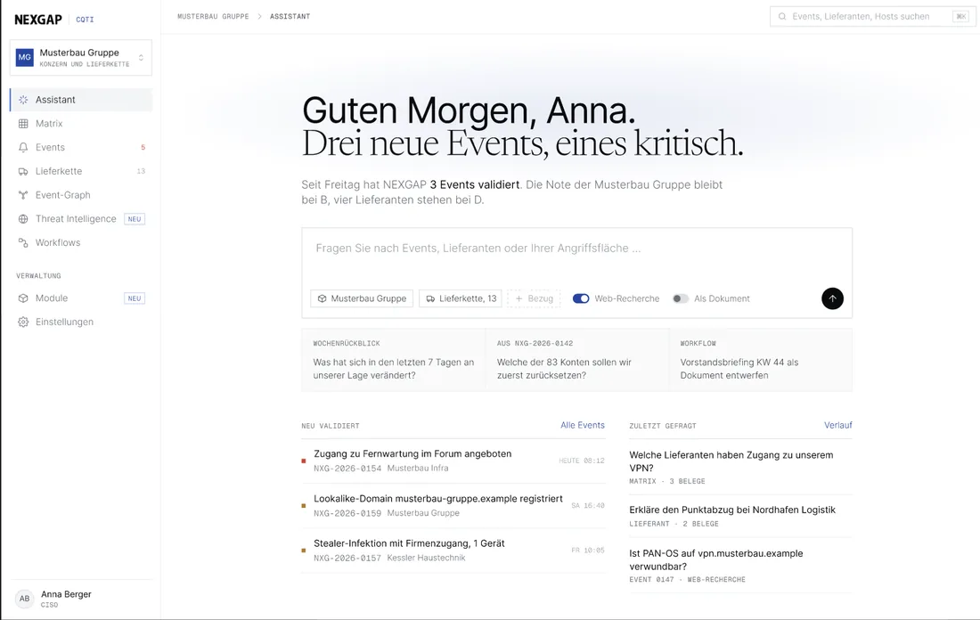The image size is (980, 620).
Task: Click the Threat Intelligence globe icon
Action: point(23,219)
